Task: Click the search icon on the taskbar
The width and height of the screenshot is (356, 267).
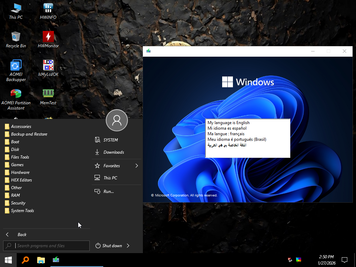Action: [25, 260]
